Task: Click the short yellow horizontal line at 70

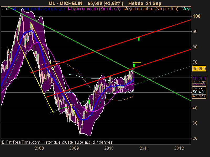Action: tap(137, 62)
